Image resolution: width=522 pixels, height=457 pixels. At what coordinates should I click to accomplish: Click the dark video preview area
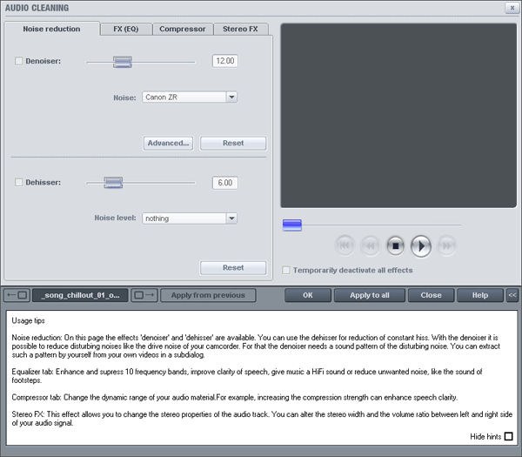(x=398, y=116)
